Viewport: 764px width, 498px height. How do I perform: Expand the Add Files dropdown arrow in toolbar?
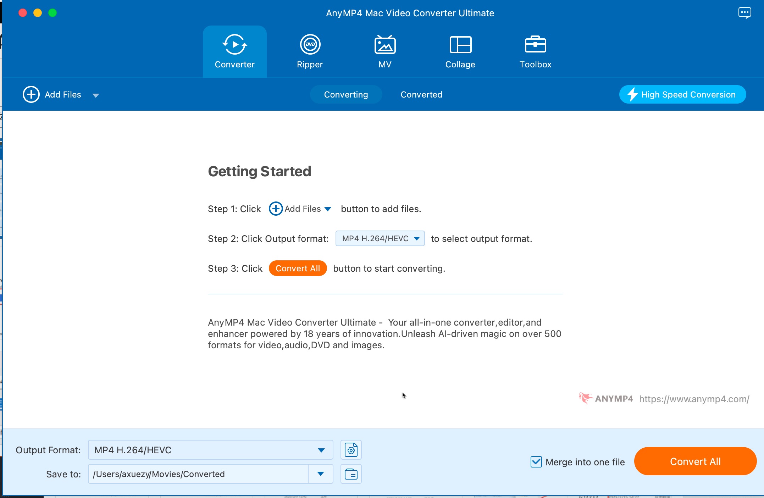[x=95, y=95]
